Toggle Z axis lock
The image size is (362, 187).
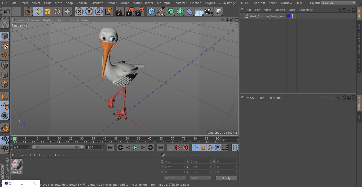pyautogui.click(x=99, y=11)
